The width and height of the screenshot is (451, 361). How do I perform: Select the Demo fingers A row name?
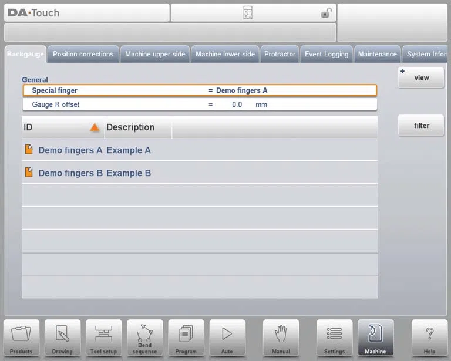pos(70,150)
